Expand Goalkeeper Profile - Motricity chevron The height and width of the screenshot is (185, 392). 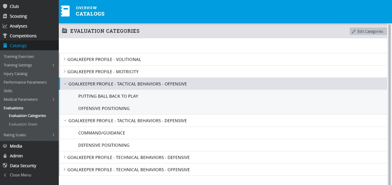64,71
